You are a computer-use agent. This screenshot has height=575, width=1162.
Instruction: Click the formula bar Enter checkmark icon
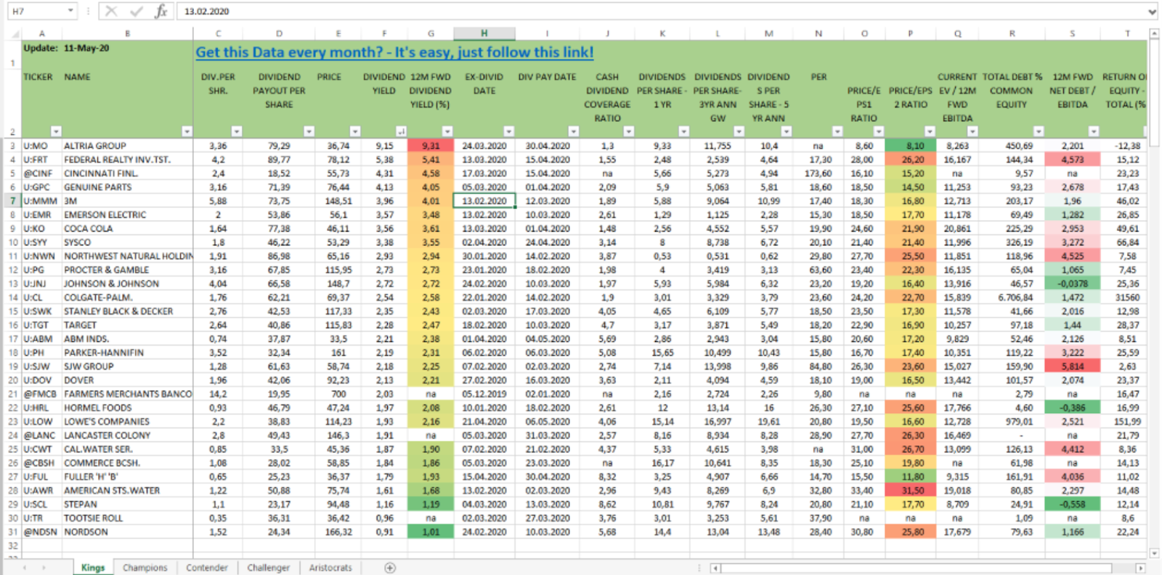(136, 11)
